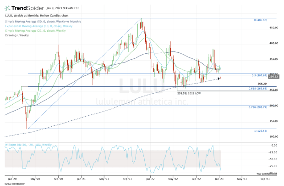Click the Sep '21 date axis label
The width and height of the screenshot is (284, 186).
click(x=127, y=179)
